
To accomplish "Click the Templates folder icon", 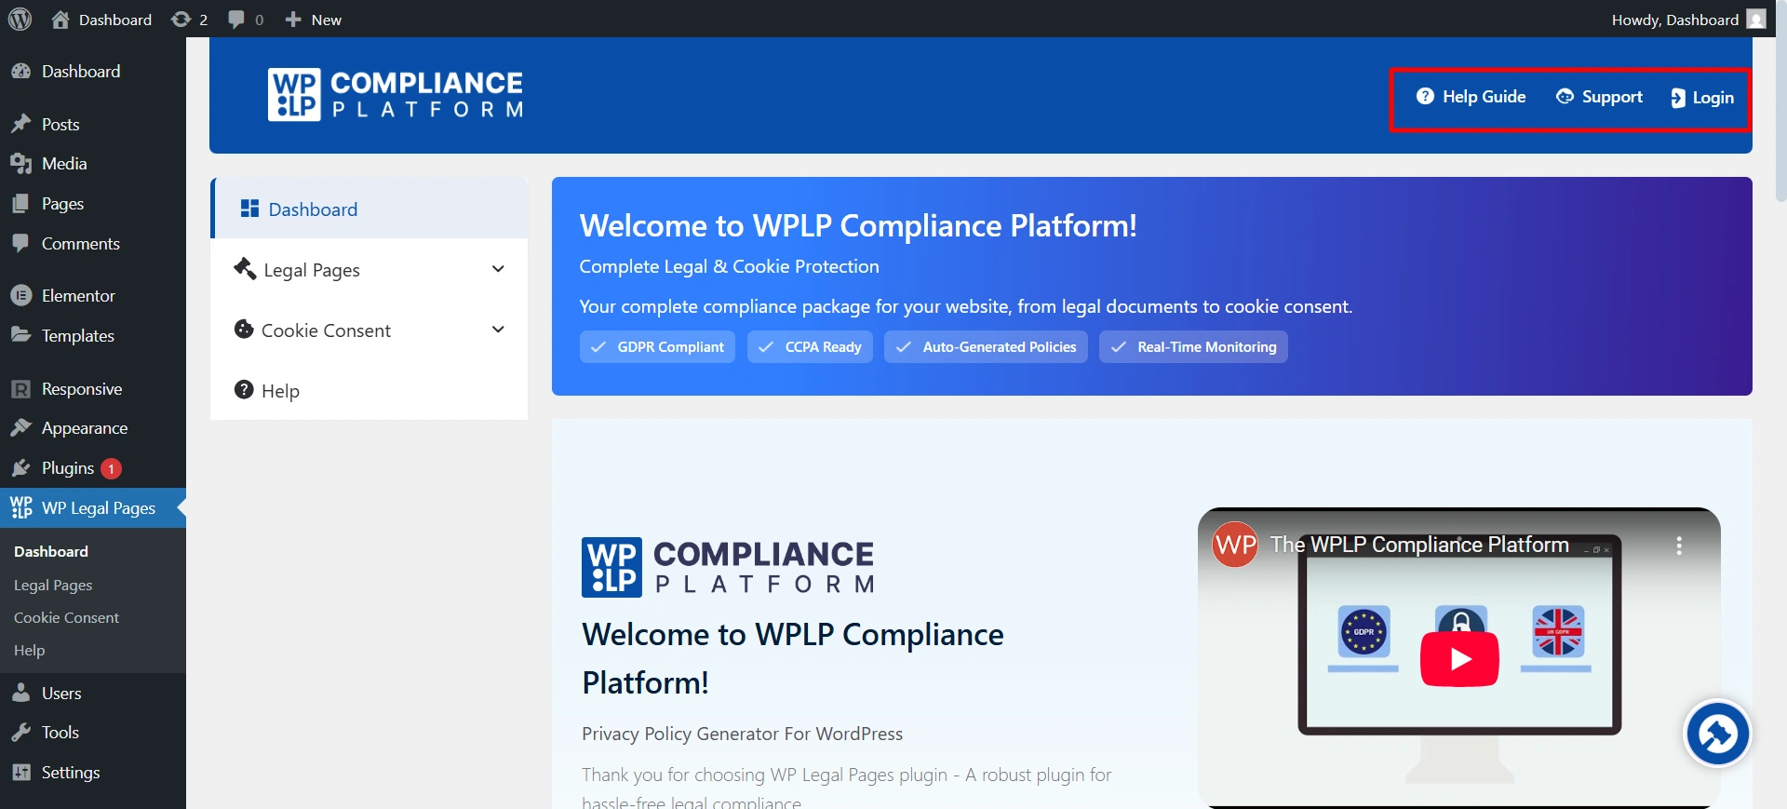I will (x=20, y=335).
